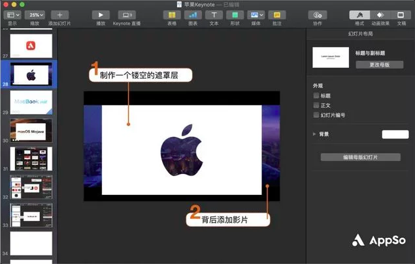Viewport: 415px width, 264px height.
Task: Select the master layout preview thumbnail
Action: [331, 57]
